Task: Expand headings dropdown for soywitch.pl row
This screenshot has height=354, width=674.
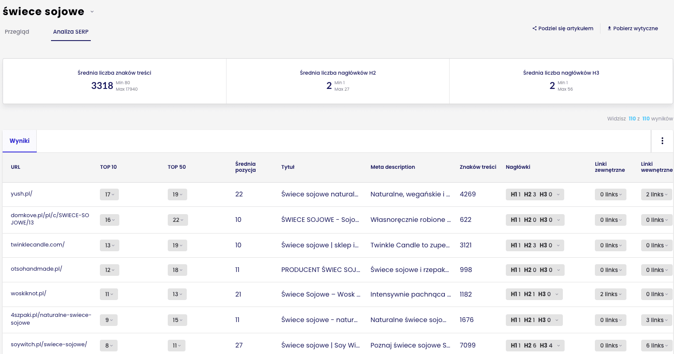Action: 535,345
